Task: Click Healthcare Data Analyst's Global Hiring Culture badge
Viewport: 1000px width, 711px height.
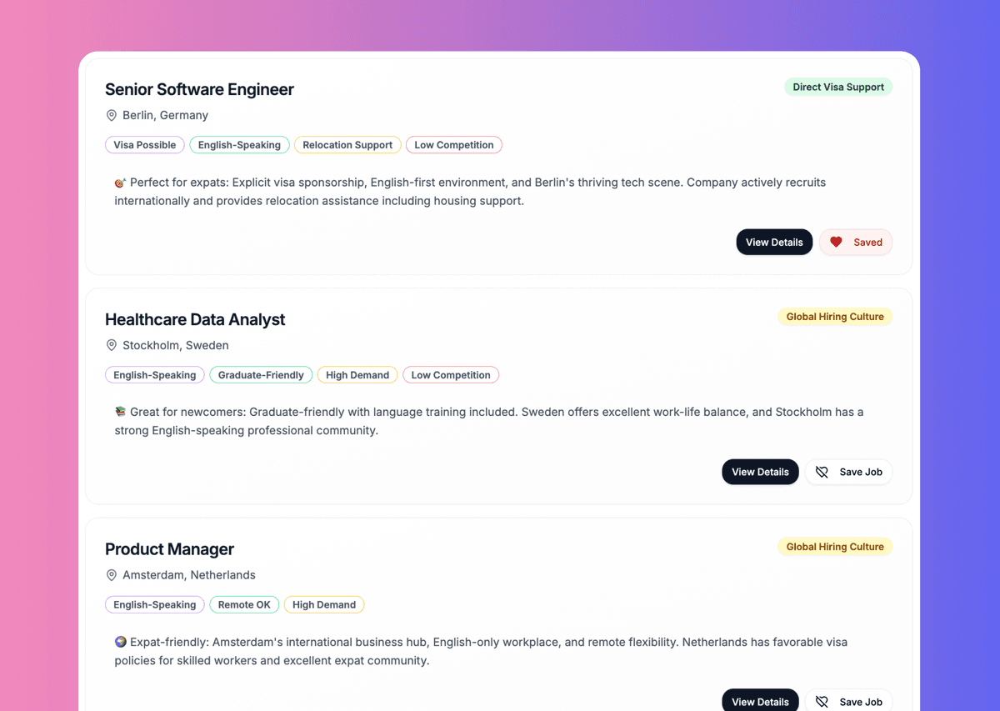Action: coord(835,317)
